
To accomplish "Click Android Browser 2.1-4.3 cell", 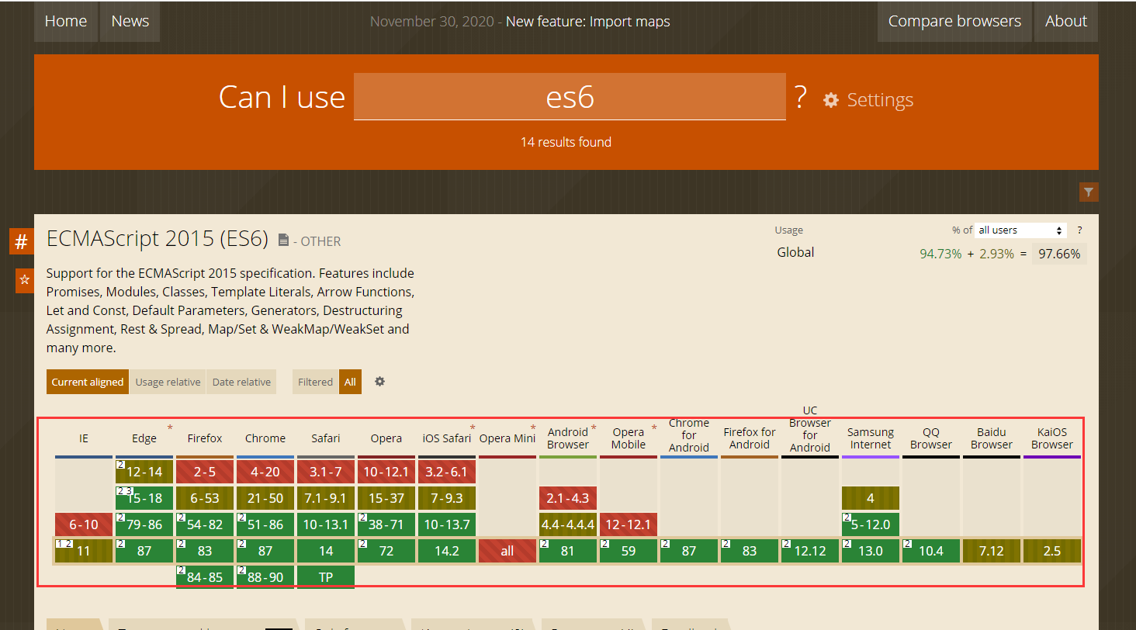I will point(568,498).
